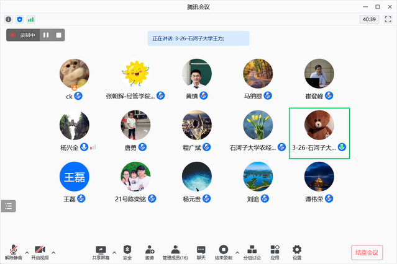
Task: Expand video options arrow next to camera
Action: point(53,252)
